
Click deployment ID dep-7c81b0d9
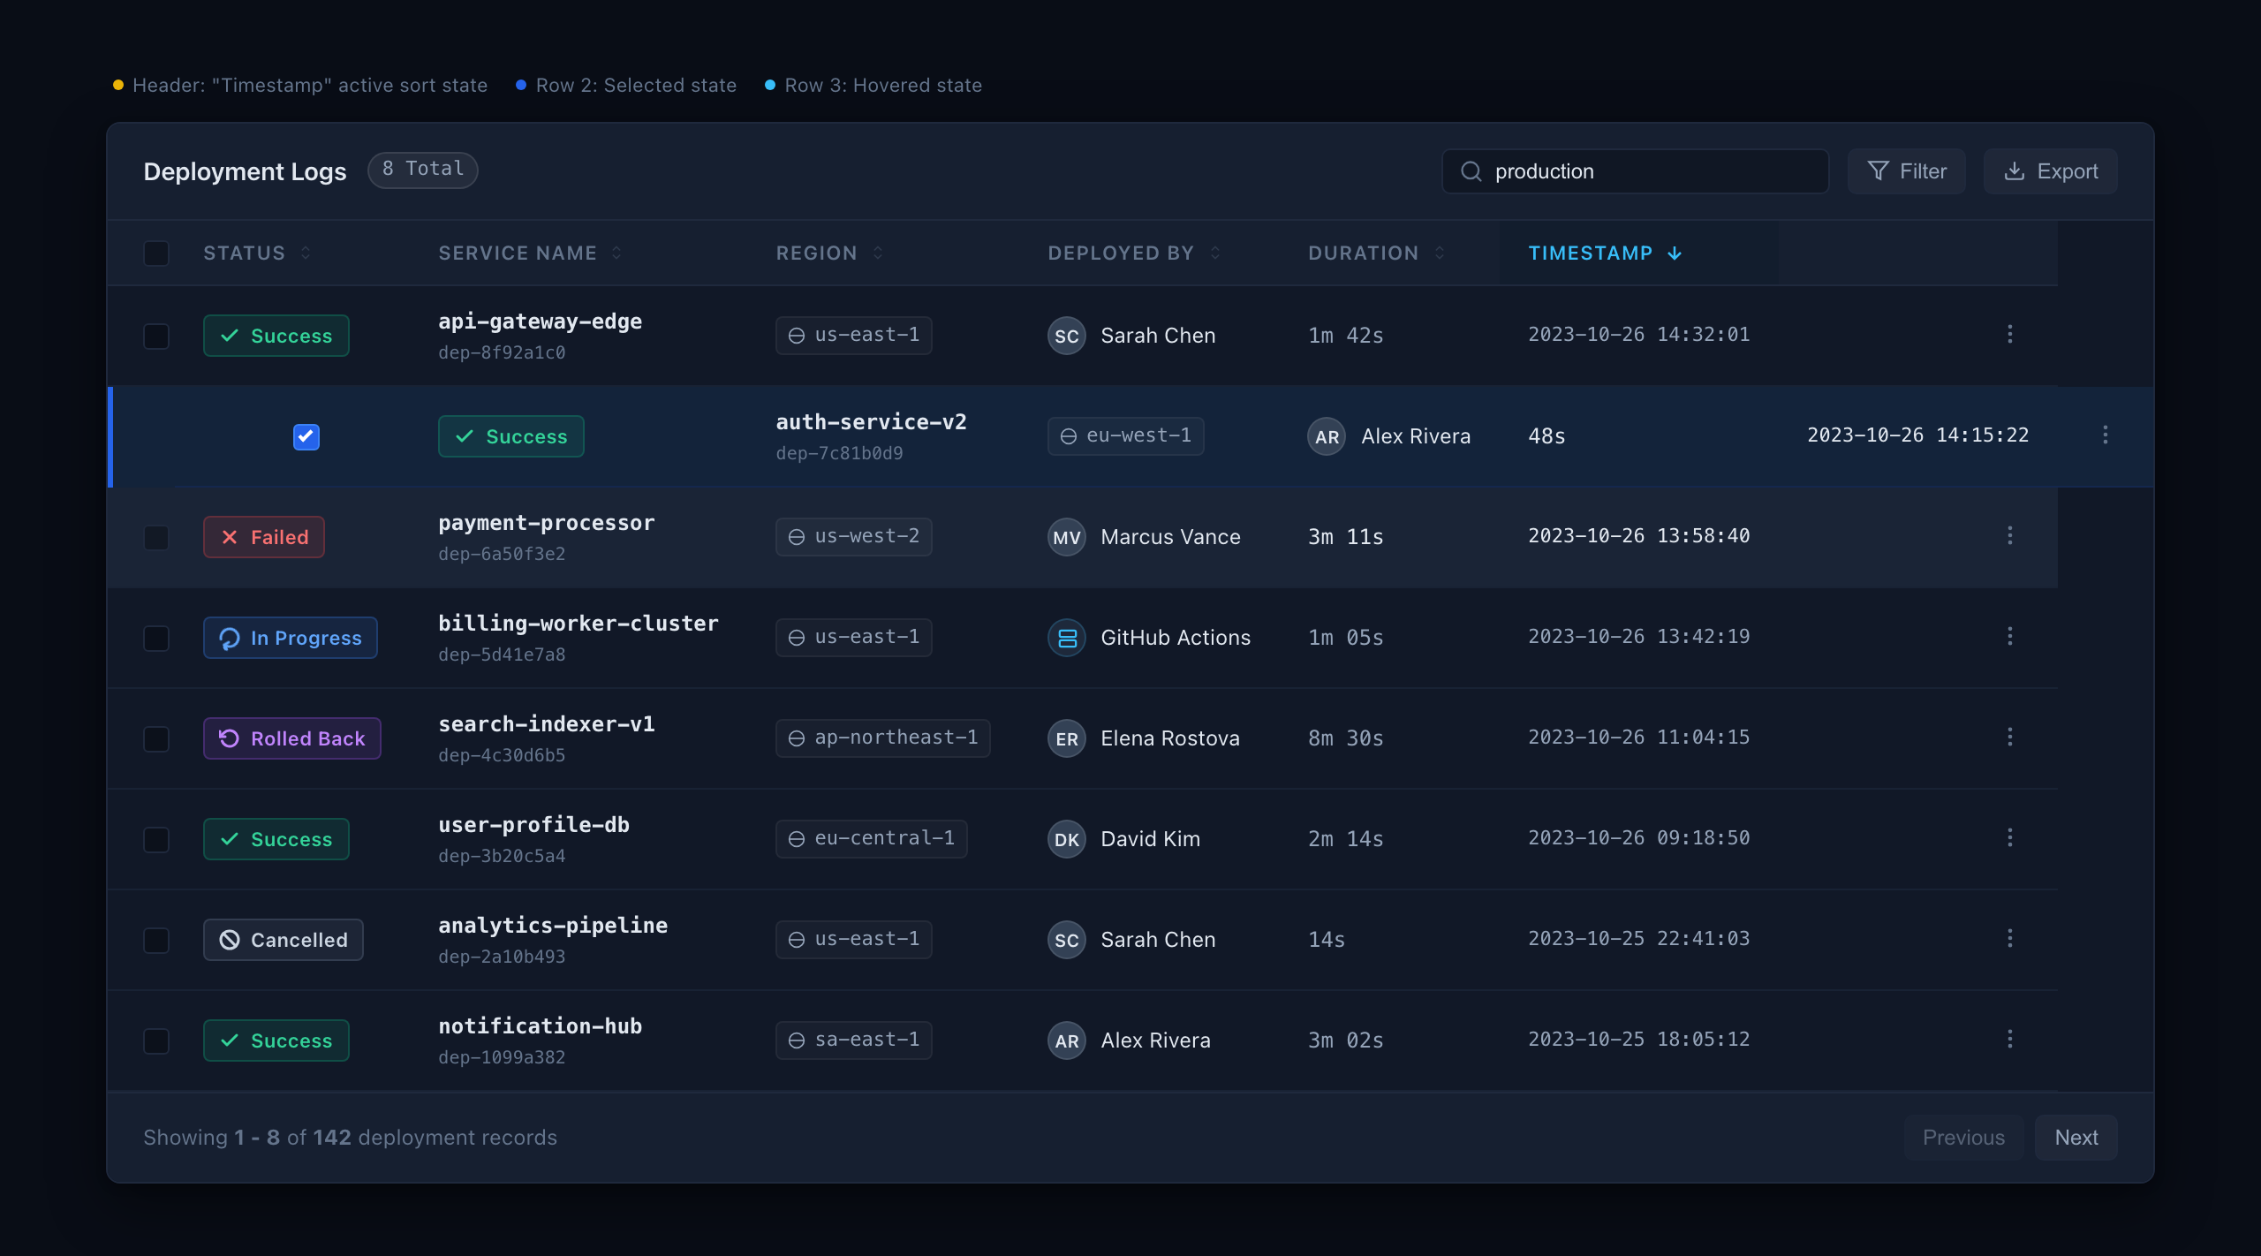click(839, 453)
